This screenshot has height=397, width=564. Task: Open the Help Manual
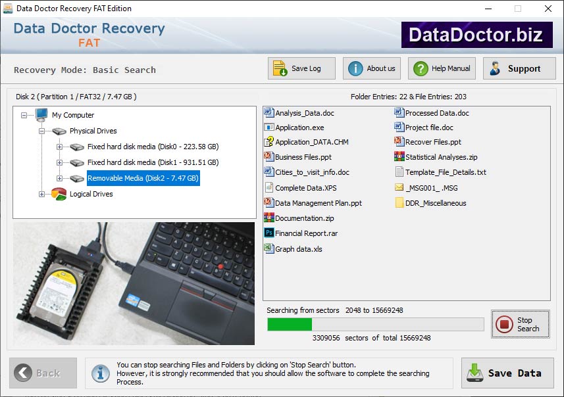(x=441, y=68)
